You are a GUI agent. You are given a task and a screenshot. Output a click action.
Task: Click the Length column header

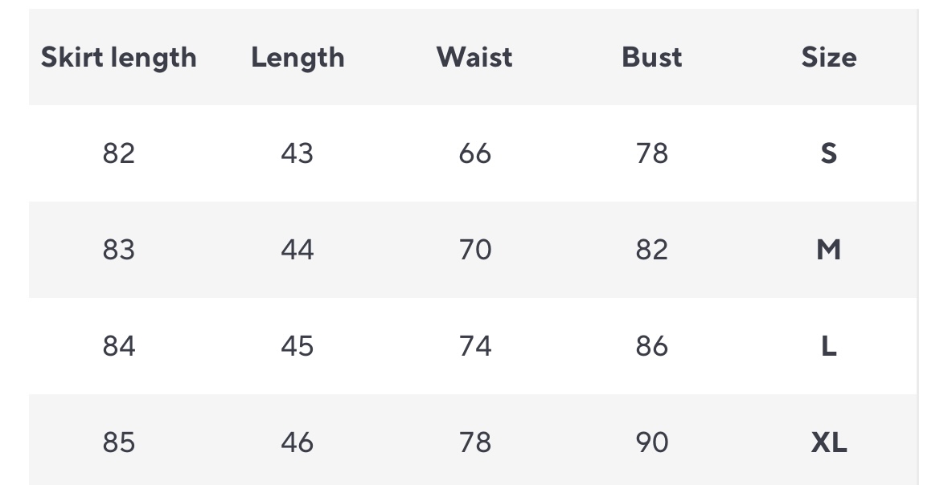click(298, 57)
